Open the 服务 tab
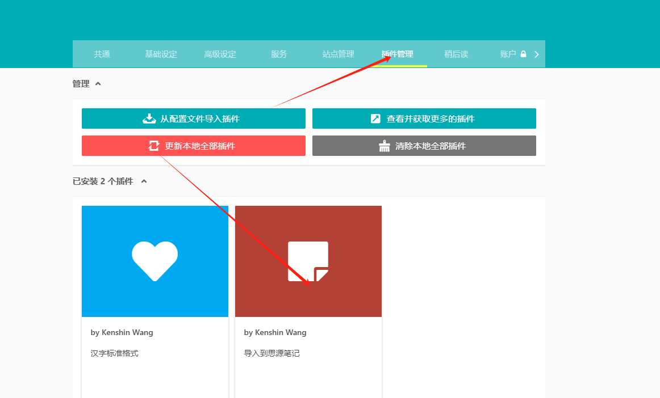 click(x=279, y=54)
